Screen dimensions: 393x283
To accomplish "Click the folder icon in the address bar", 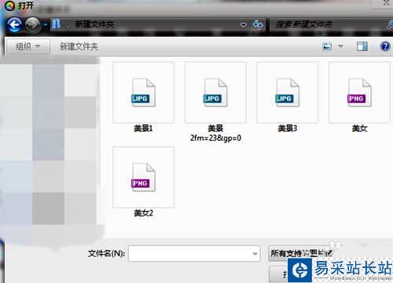I will [56, 24].
